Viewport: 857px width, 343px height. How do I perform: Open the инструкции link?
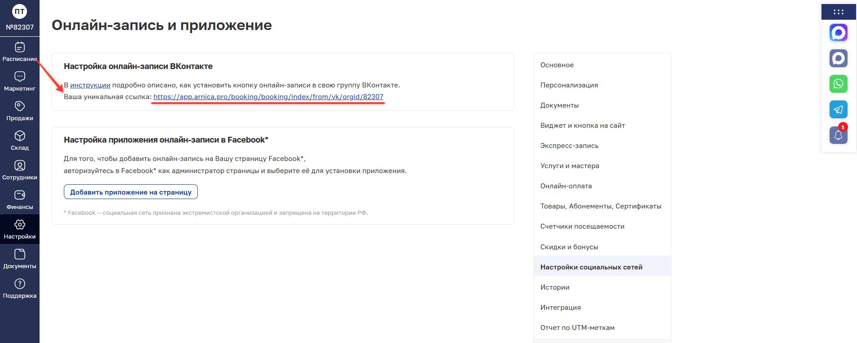pyautogui.click(x=90, y=85)
